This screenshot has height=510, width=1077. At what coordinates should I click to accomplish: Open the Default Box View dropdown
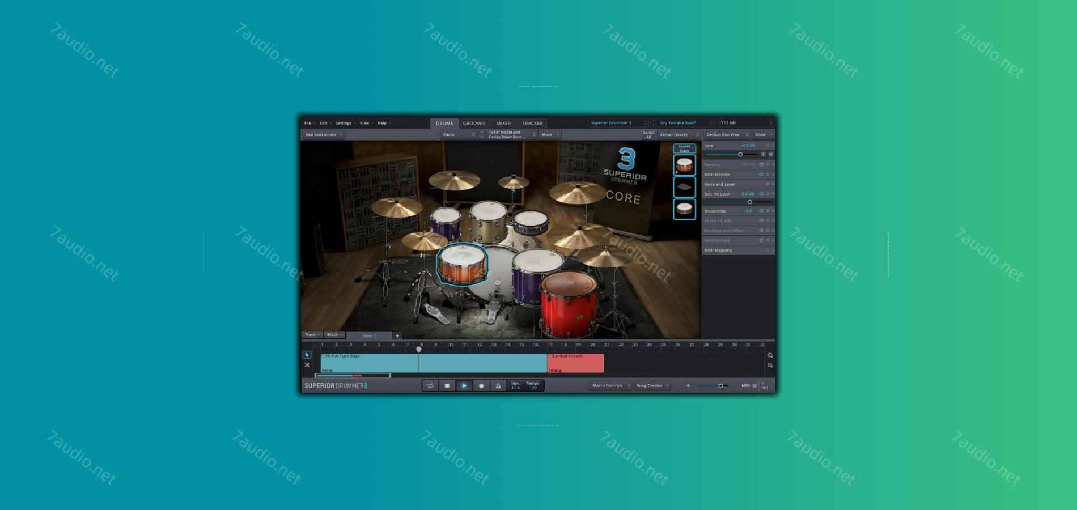point(727,135)
